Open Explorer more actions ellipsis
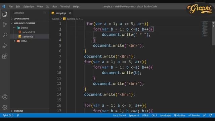Screen dimensions: 215x121 point(44,13)
